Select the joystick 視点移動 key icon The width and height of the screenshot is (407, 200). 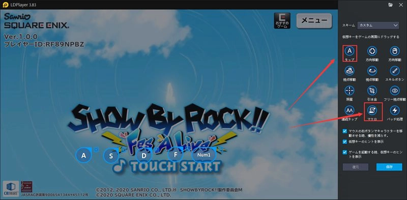[x=350, y=70]
